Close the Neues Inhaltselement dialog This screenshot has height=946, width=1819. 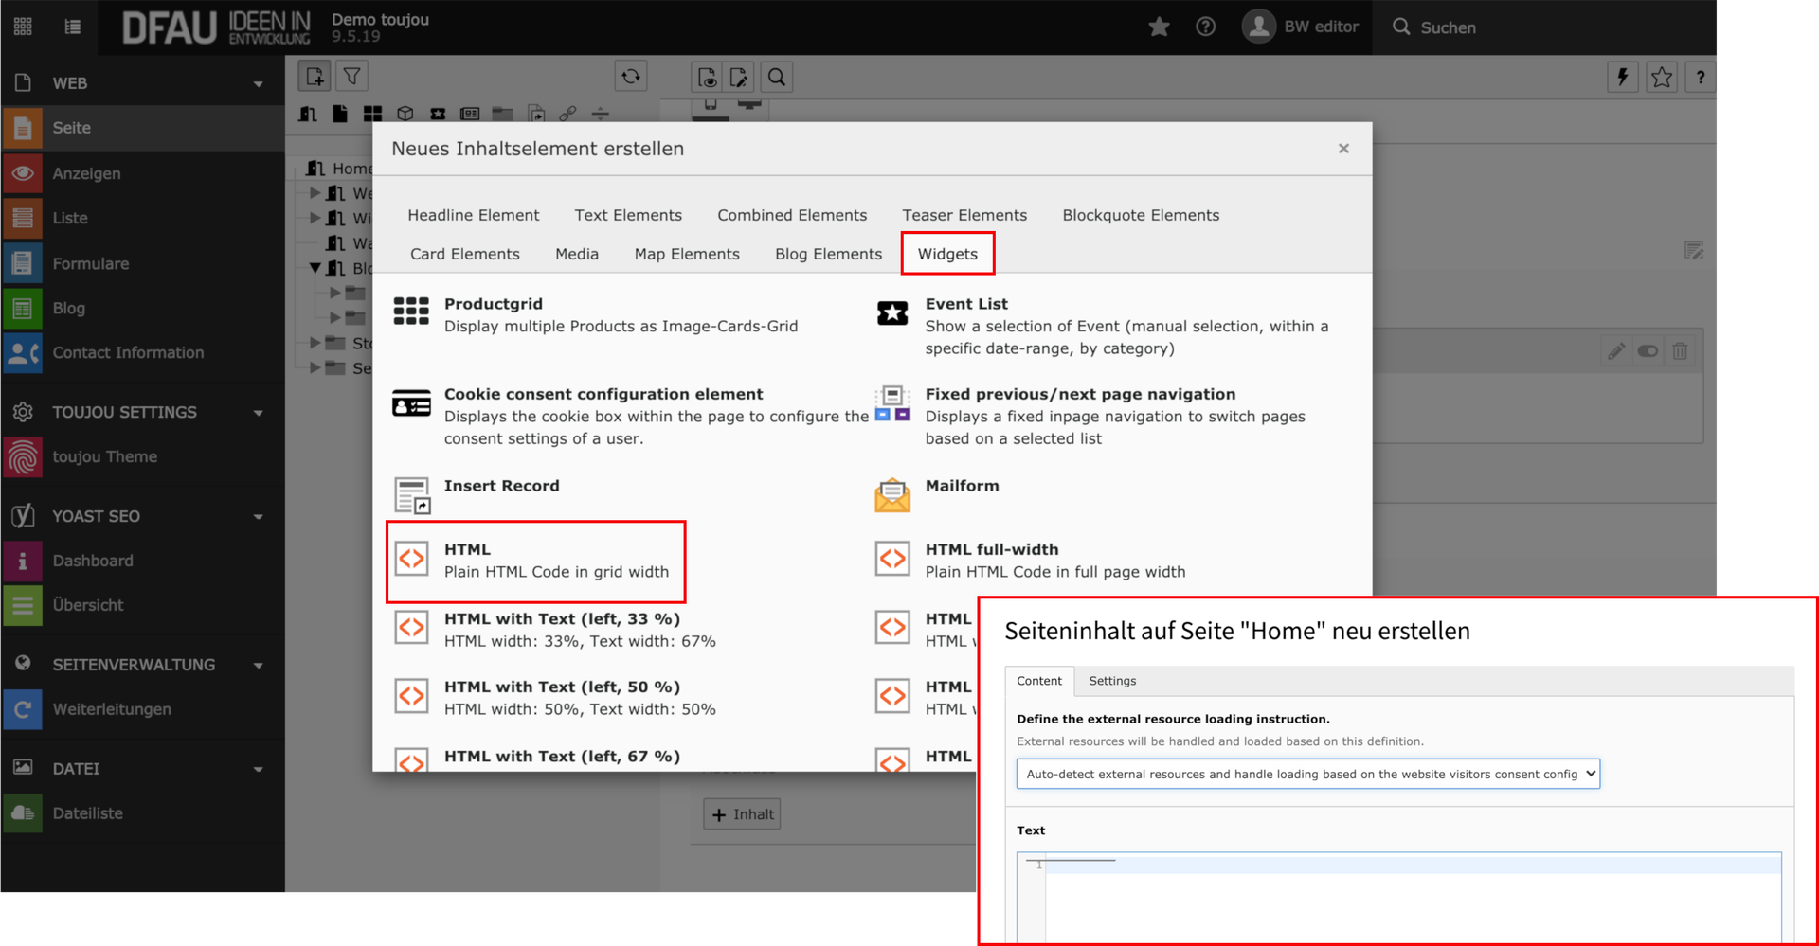tap(1342, 149)
